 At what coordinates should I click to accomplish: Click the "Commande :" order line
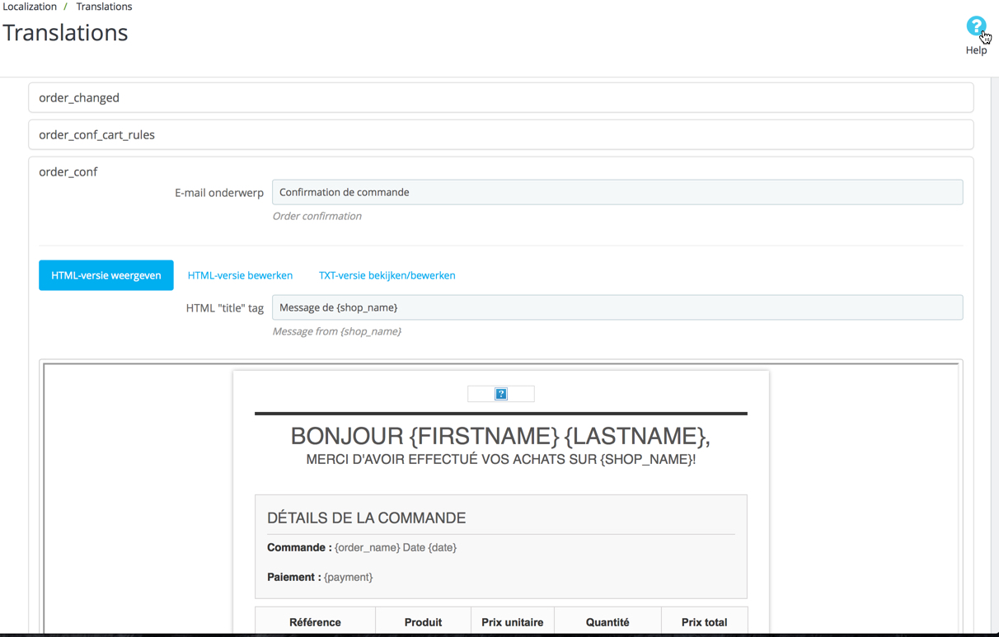pos(362,547)
